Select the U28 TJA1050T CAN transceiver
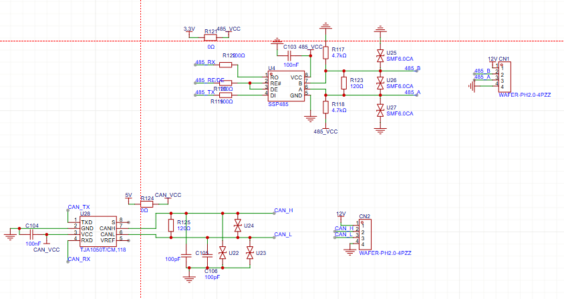 pos(98,231)
